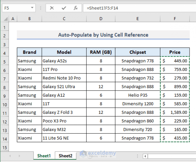Select the 'Dimensity 720' cell
This screenshot has height=162, width=196.
[137, 130]
